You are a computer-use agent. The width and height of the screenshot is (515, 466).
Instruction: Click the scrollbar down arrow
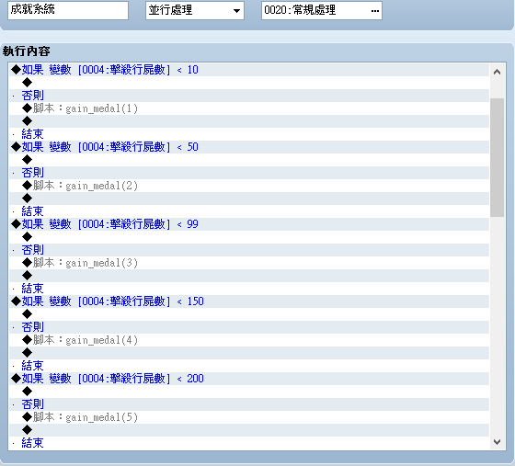(497, 442)
